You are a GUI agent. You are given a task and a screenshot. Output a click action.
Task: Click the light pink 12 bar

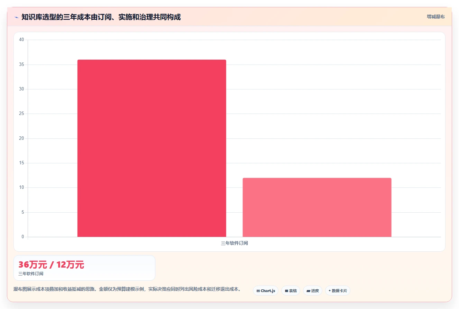click(317, 207)
